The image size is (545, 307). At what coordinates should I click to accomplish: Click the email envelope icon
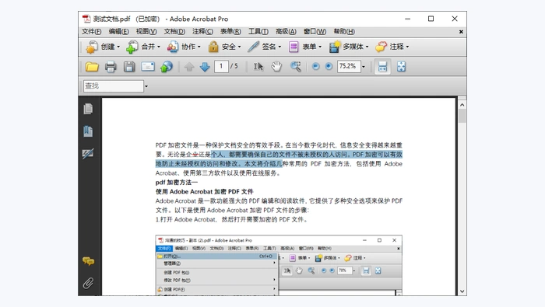click(148, 67)
